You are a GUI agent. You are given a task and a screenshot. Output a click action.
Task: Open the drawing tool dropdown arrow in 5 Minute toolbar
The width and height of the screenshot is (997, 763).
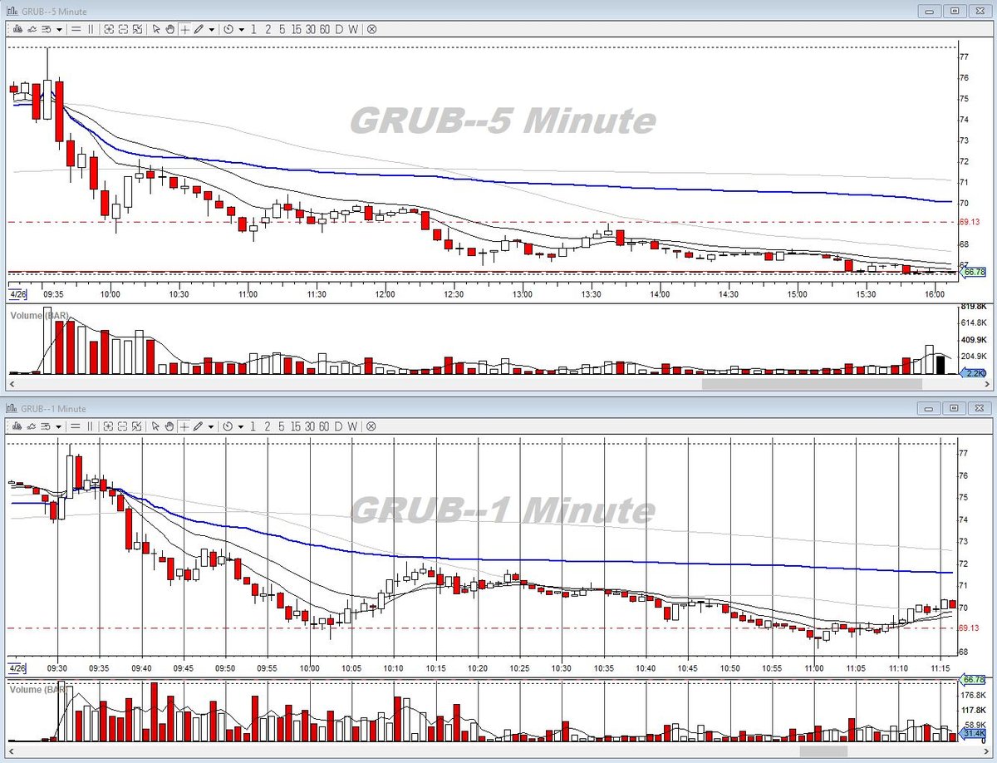coord(212,29)
